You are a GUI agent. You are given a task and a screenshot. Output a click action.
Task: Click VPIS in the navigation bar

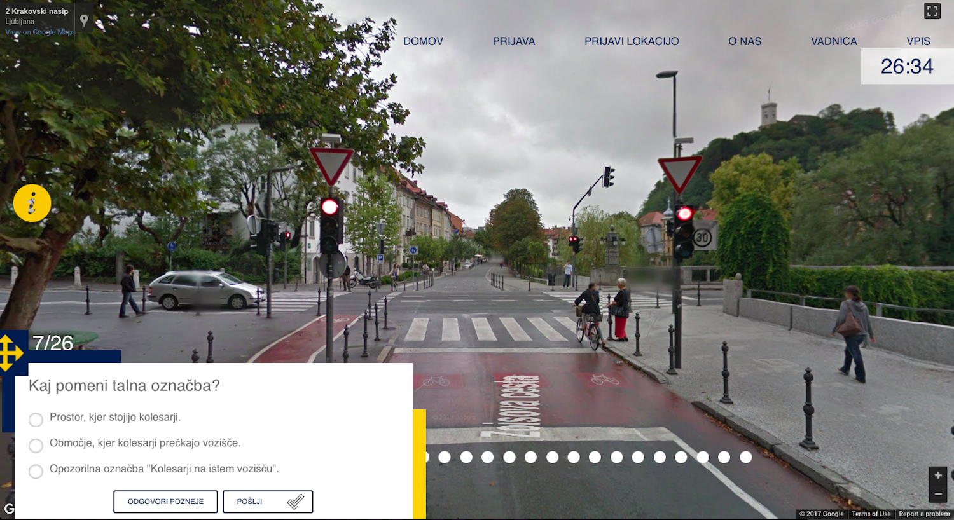point(918,41)
